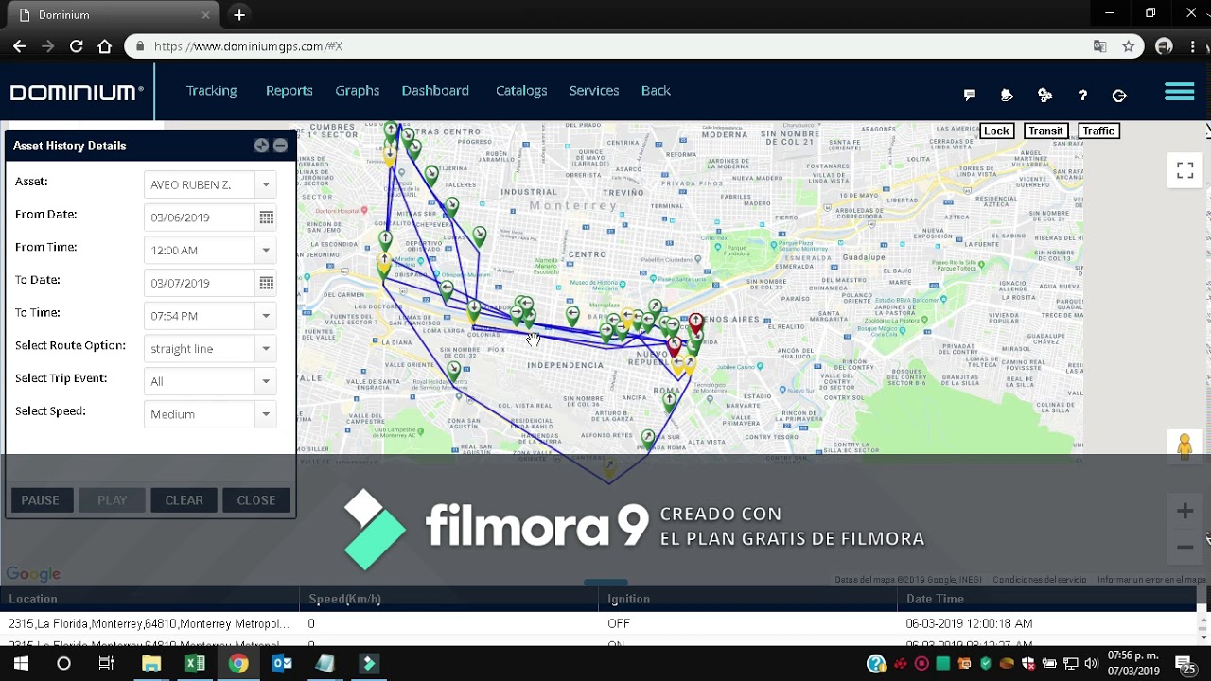Toggle the Transit map layer
The height and width of the screenshot is (681, 1211).
click(x=1045, y=131)
